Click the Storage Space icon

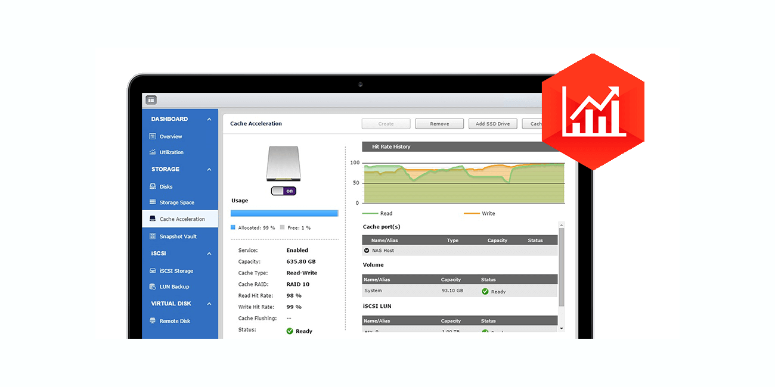(153, 202)
